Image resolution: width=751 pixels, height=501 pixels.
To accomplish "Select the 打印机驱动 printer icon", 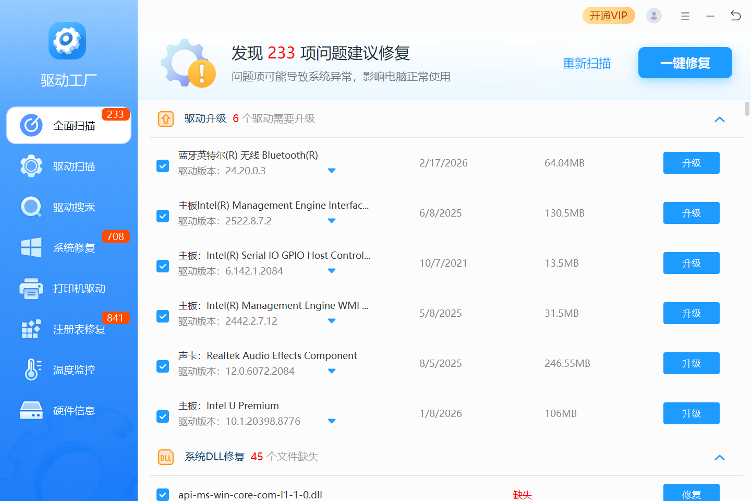I will point(31,288).
